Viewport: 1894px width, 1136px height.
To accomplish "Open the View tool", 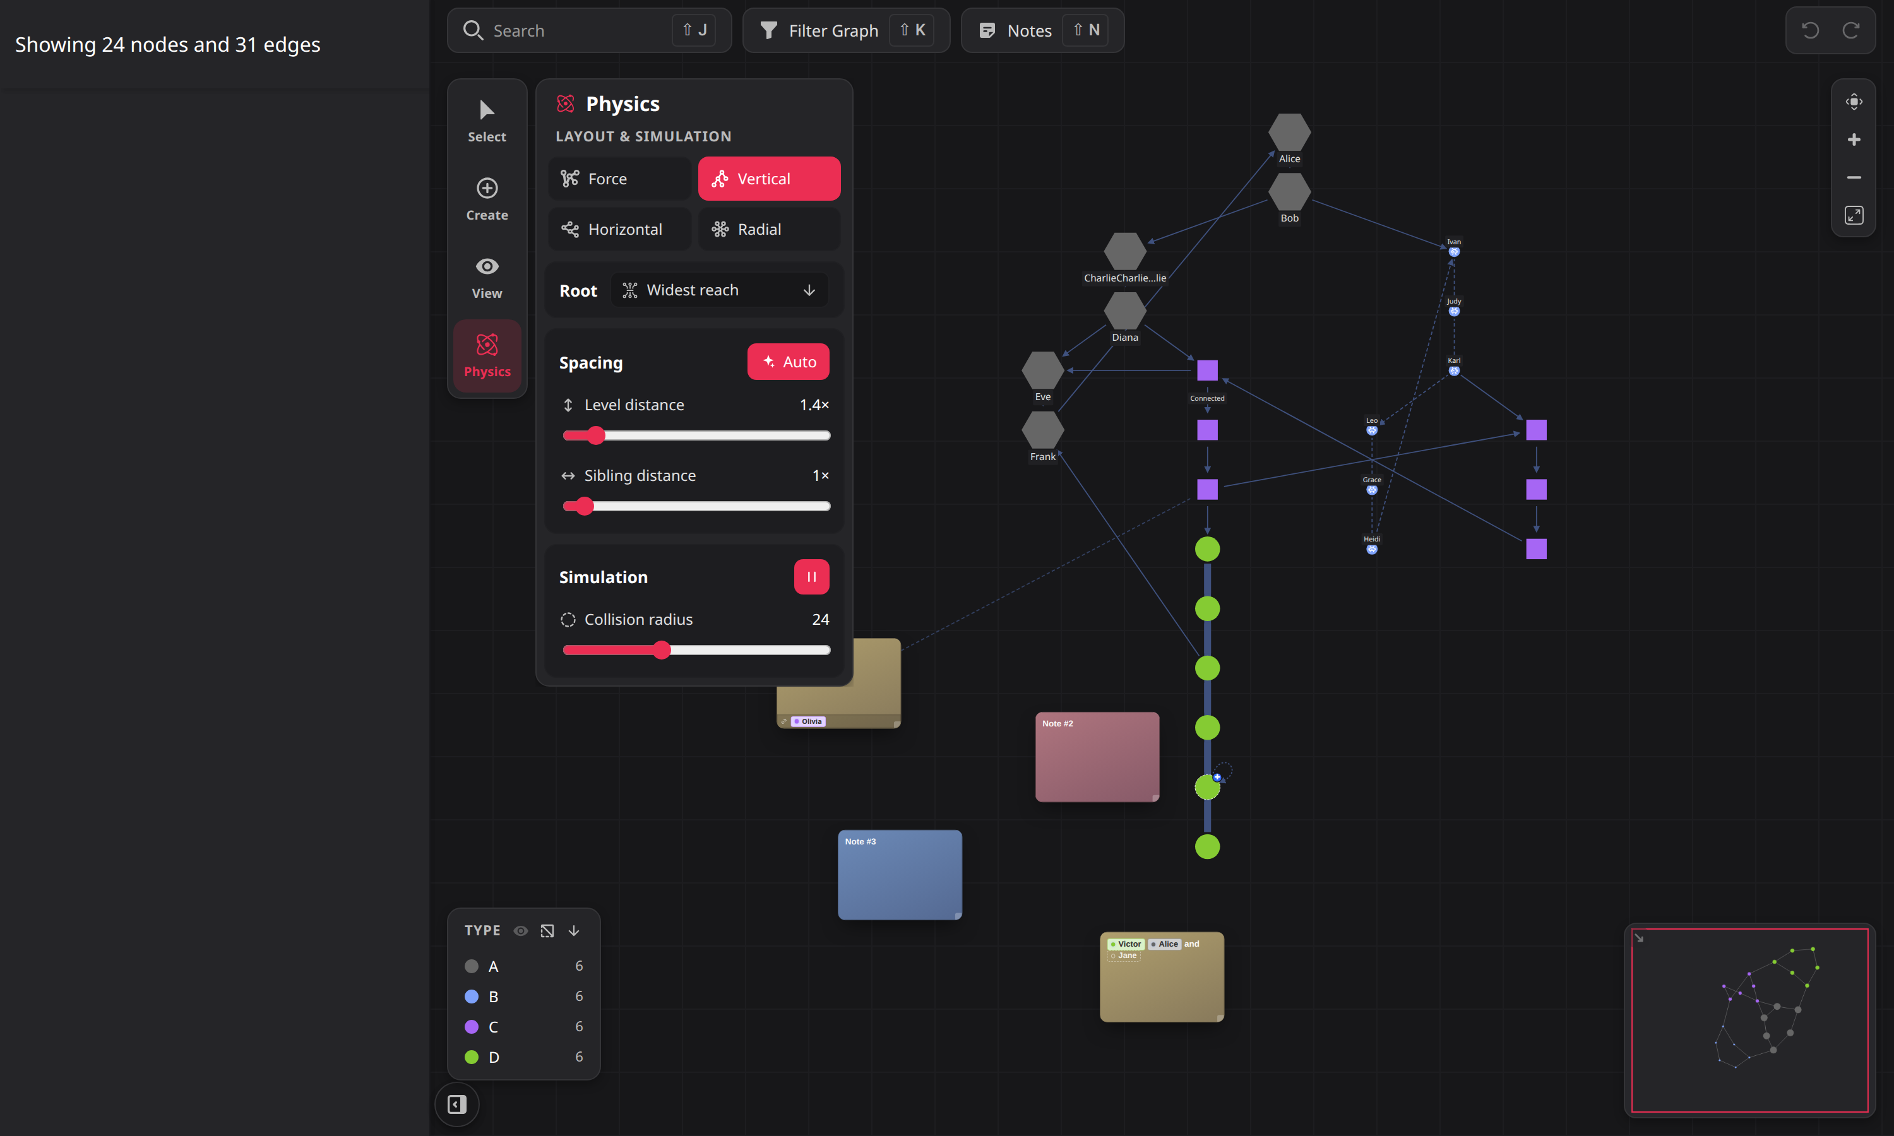I will point(487,277).
